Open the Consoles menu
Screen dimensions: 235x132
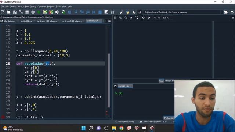[x=41, y=7]
